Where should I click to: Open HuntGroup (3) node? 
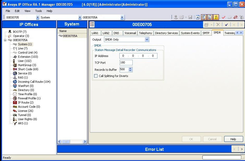pyautogui.click(x=27, y=65)
